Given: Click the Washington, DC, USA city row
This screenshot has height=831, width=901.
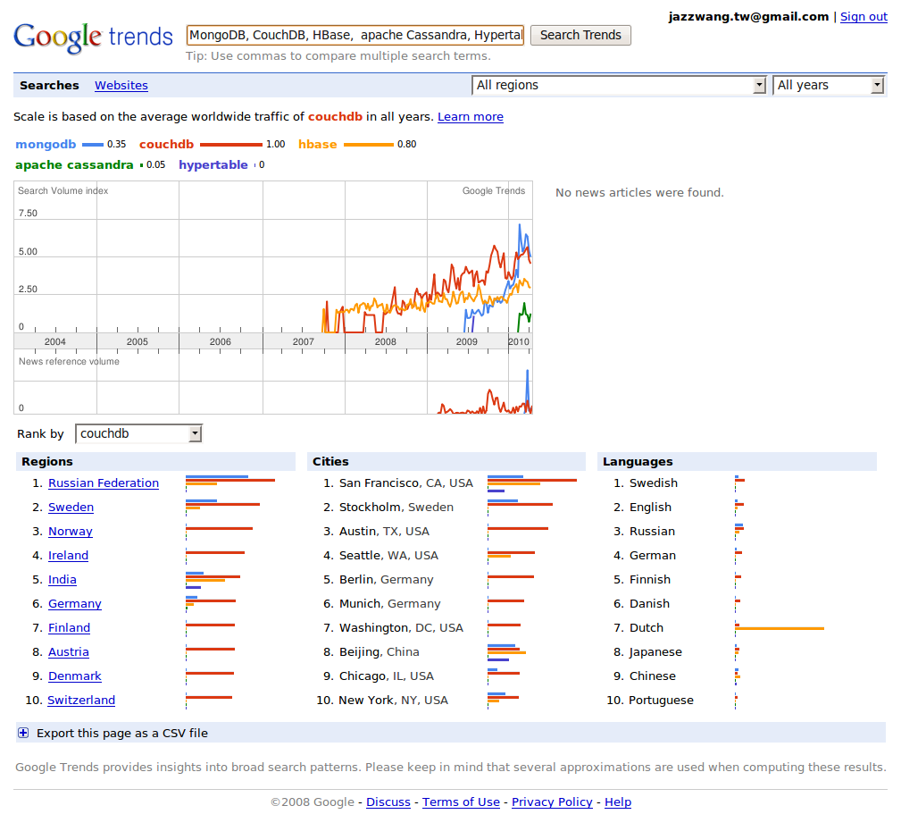Looking at the screenshot, I should click(448, 628).
